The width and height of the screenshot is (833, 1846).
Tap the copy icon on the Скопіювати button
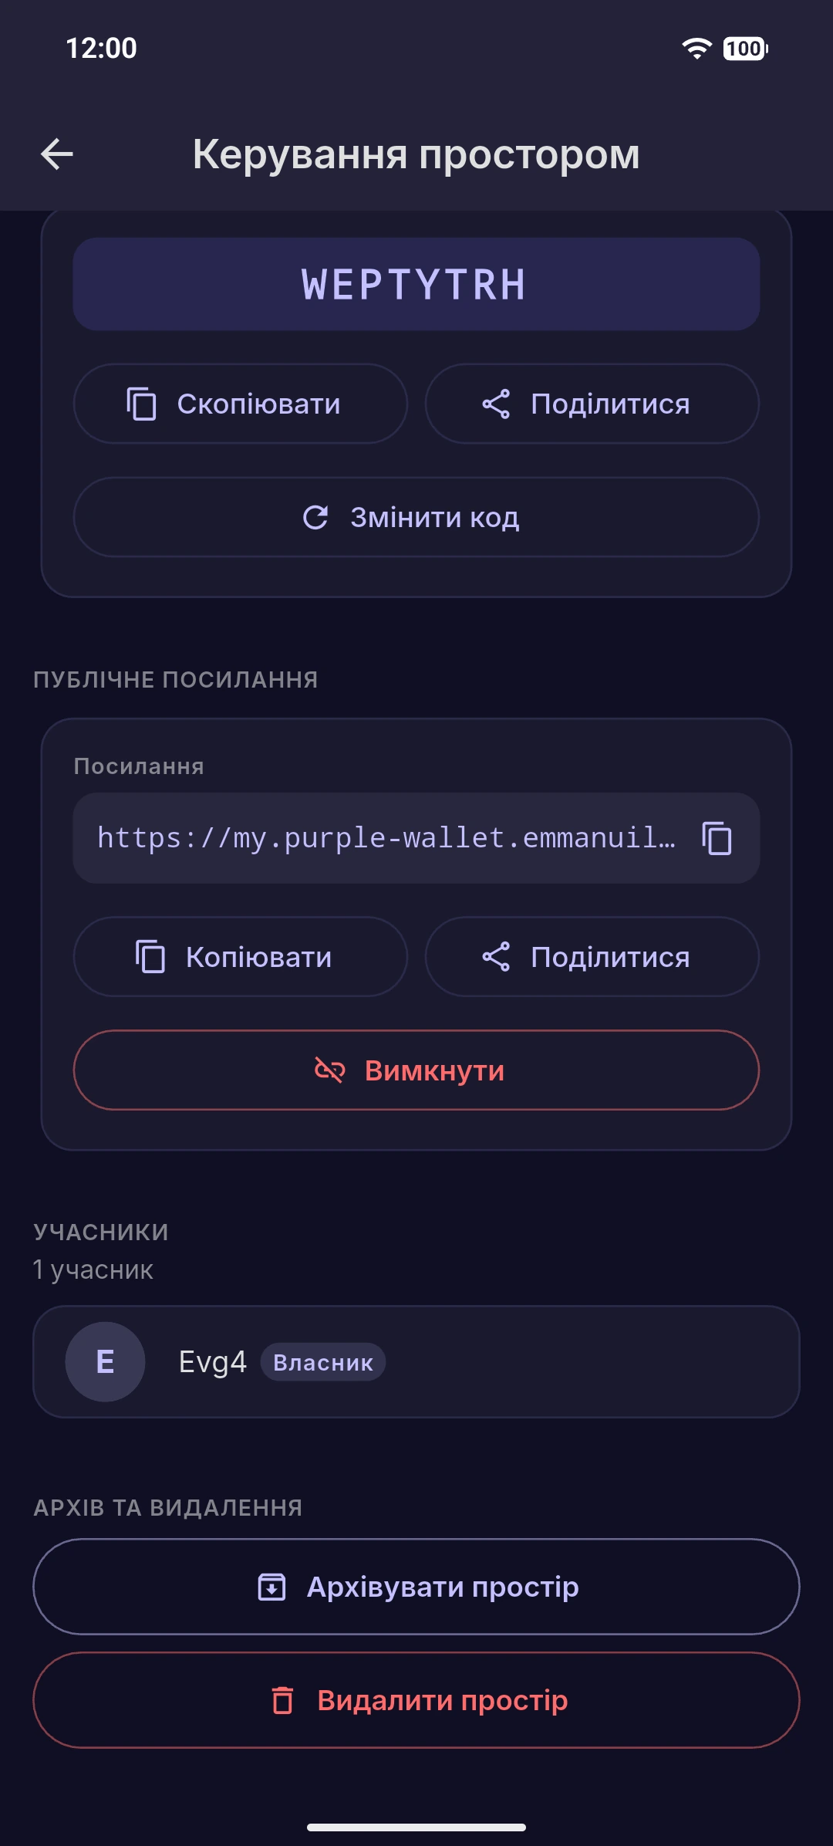tap(141, 404)
